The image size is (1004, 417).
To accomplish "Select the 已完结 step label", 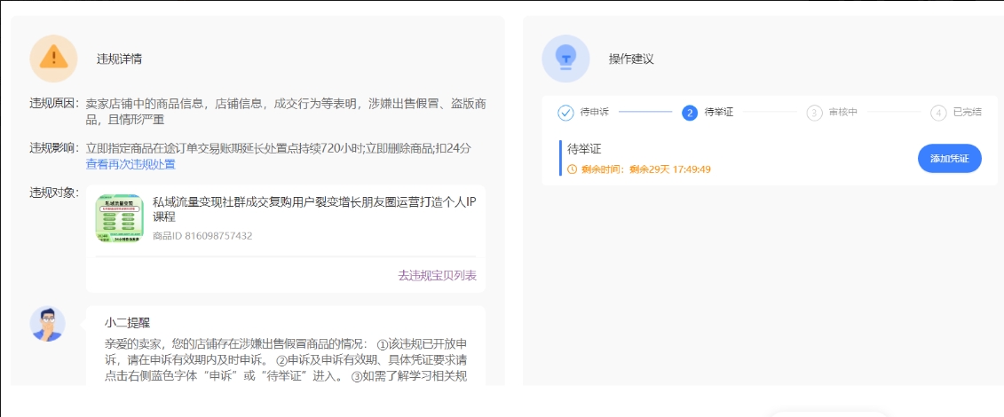I will (x=967, y=113).
